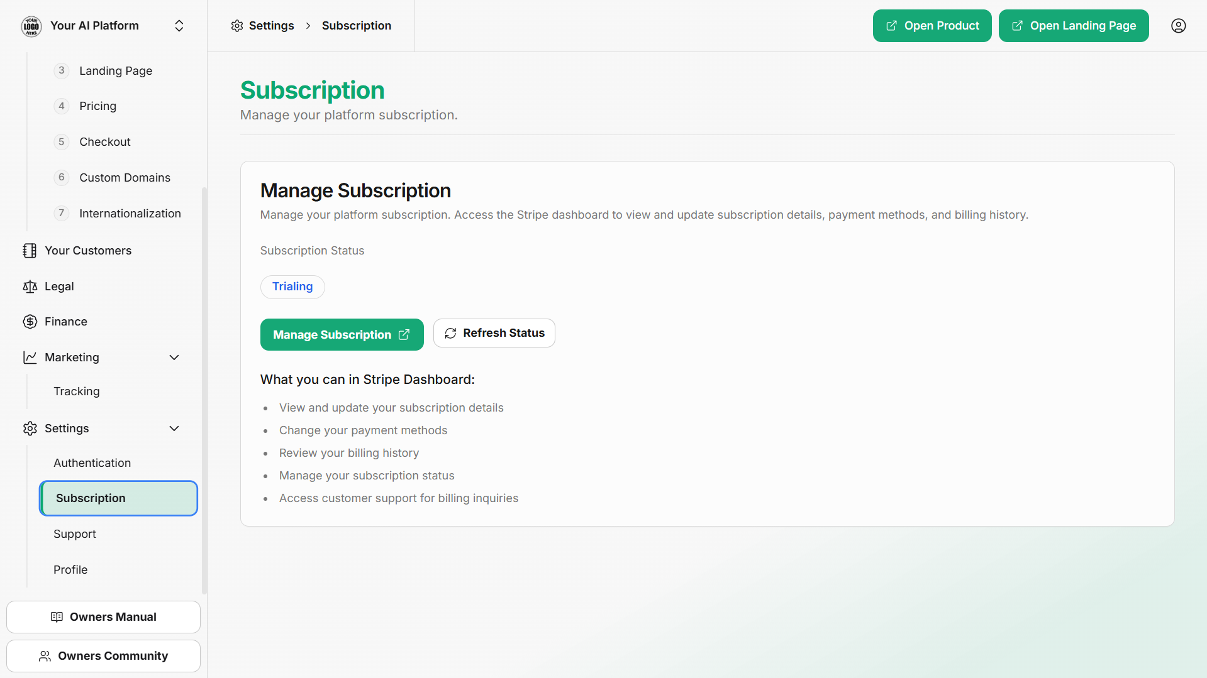The height and width of the screenshot is (678, 1207).
Task: Click the Settings gear icon in breadcrumb
Action: coord(237,26)
